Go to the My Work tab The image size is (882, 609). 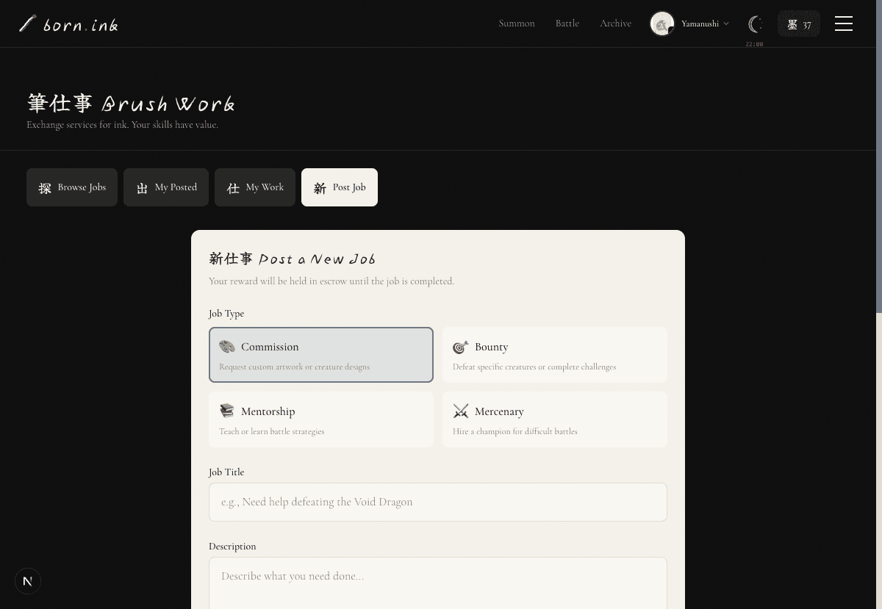click(x=255, y=187)
